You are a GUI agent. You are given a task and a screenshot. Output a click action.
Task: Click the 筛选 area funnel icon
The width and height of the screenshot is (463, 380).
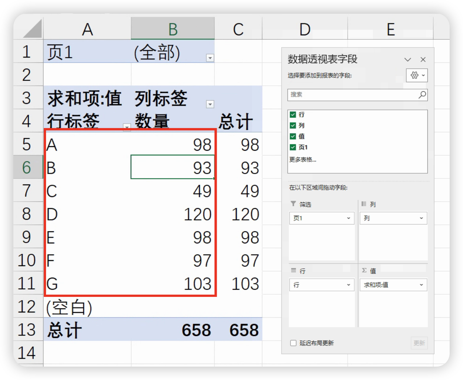tap(293, 204)
